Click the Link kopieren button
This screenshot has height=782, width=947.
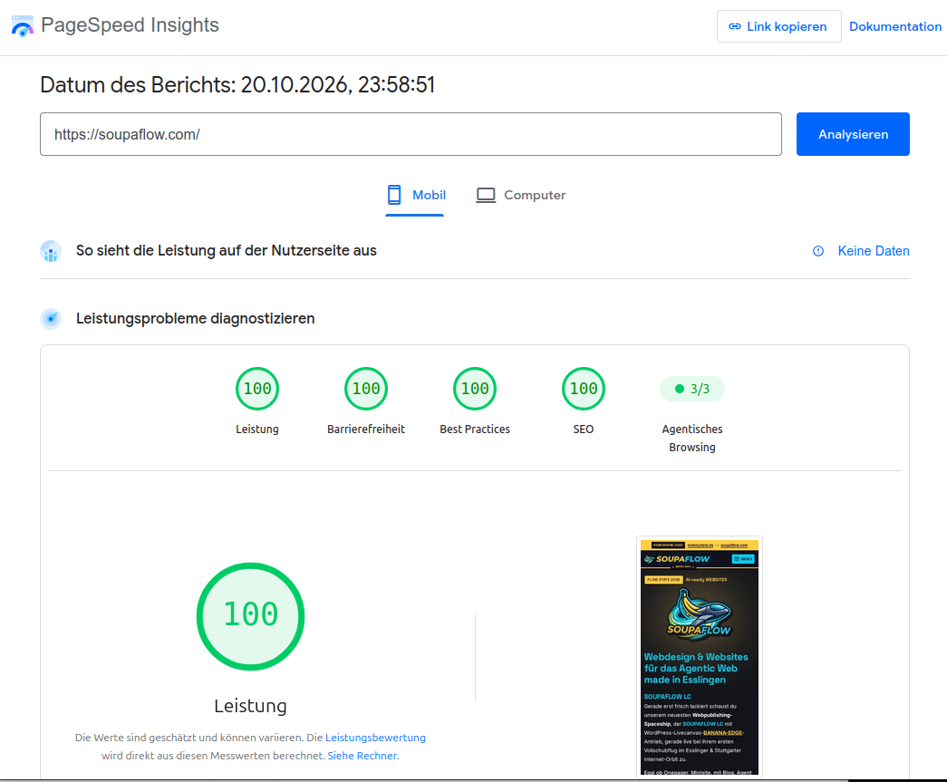point(778,26)
